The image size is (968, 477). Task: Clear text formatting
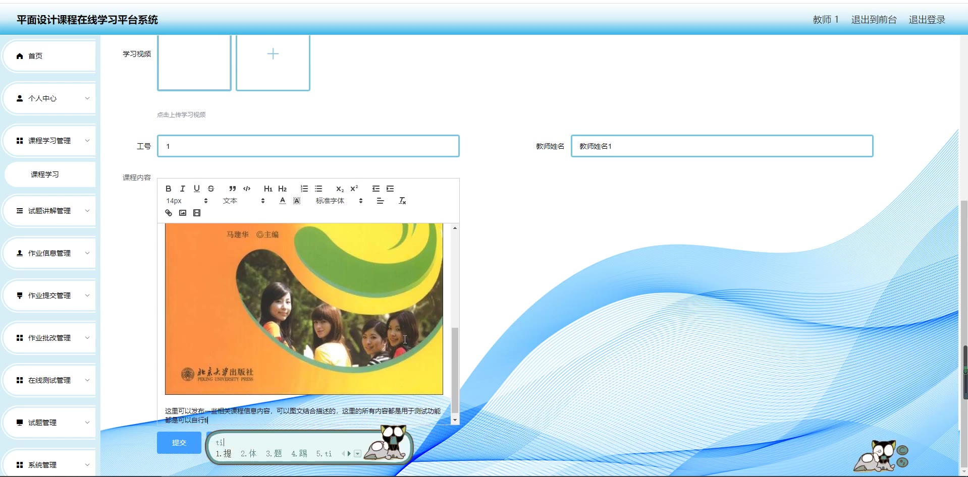402,201
